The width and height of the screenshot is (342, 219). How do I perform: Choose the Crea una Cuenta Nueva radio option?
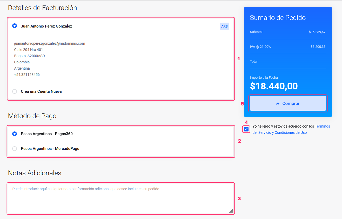(x=15, y=91)
